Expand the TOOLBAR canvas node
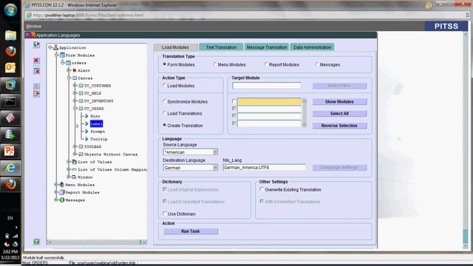The image size is (473, 266). (75, 146)
